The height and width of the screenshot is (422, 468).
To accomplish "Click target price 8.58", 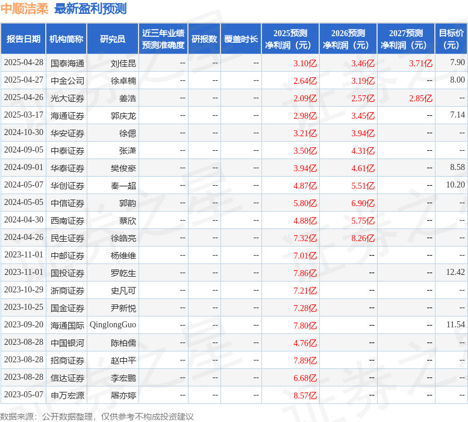I will click(458, 167).
